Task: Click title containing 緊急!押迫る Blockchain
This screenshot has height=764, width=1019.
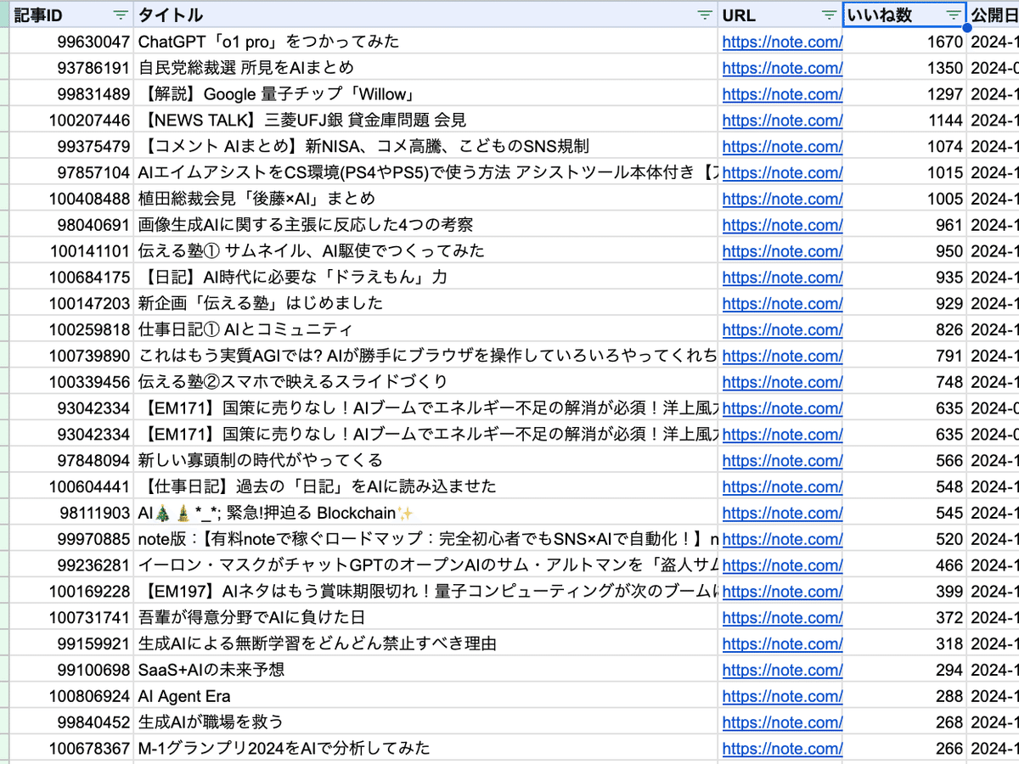Action: (275, 514)
